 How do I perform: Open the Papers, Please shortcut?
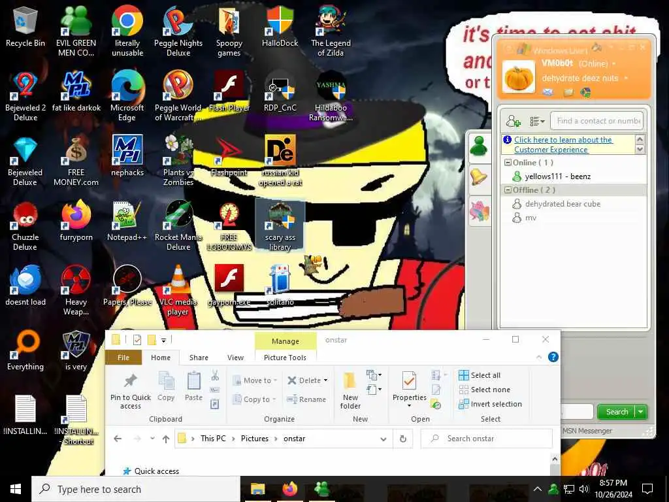click(x=127, y=286)
